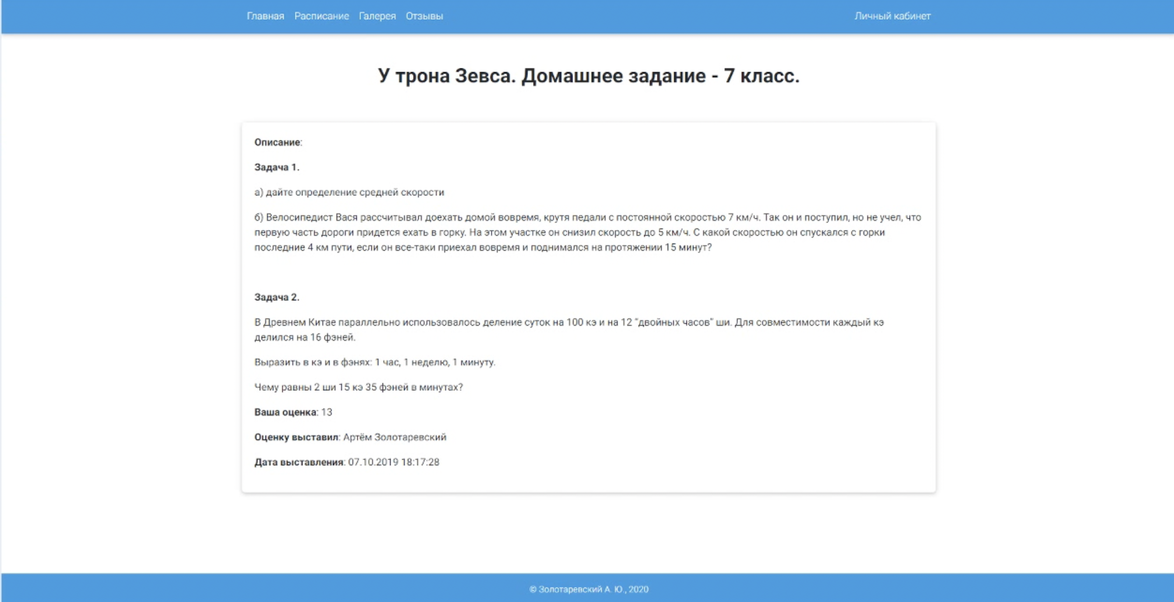Open the Галерея section

pyautogui.click(x=377, y=16)
